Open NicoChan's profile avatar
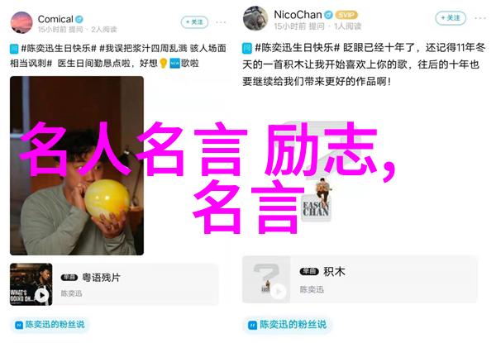Screen dimensions: 496x343 coord(255,18)
